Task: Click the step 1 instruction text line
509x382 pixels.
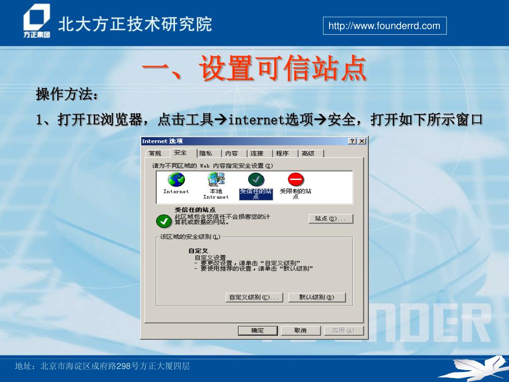Action: [x=259, y=120]
